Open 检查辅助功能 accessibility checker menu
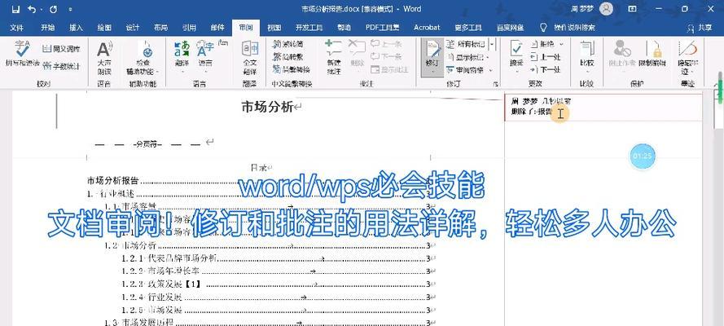 pyautogui.click(x=143, y=58)
